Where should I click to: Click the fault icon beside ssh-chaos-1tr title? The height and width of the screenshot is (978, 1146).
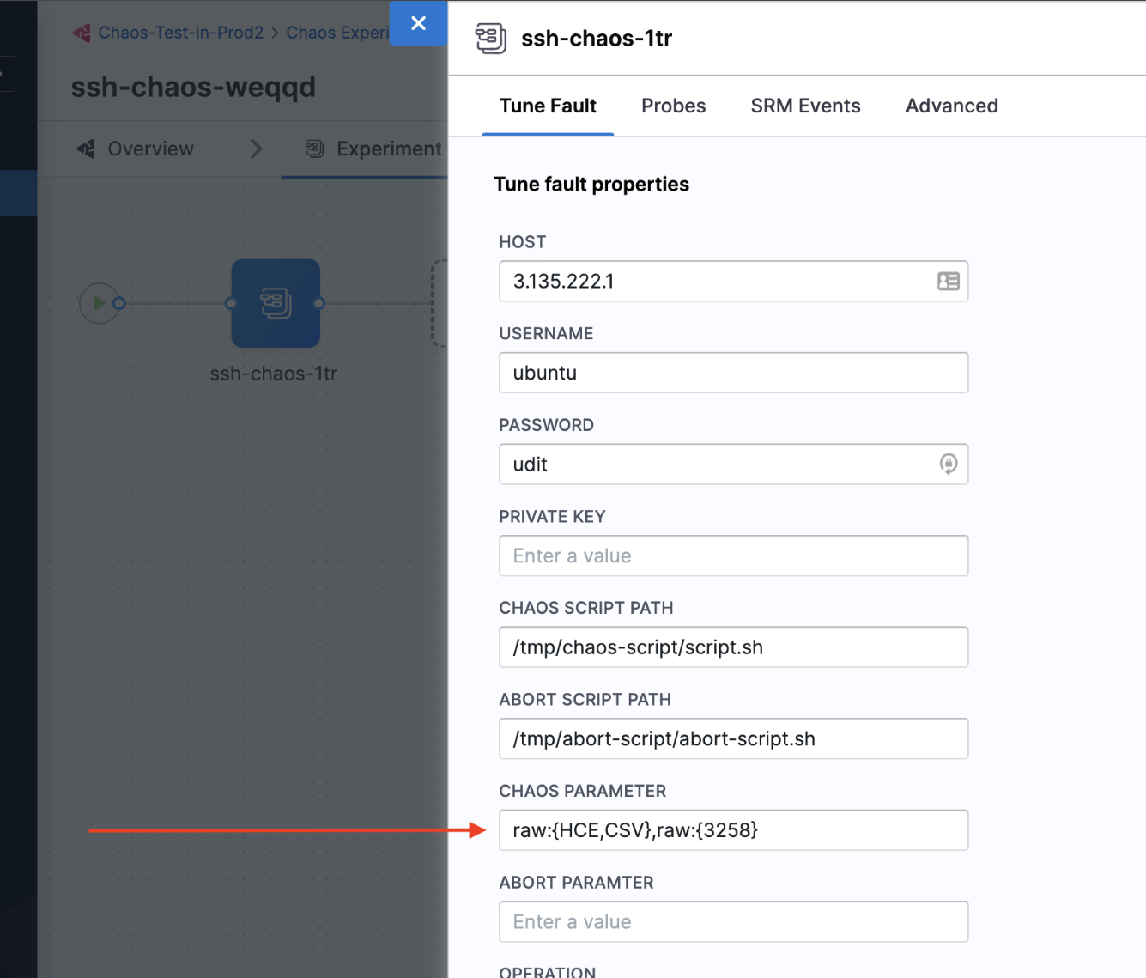(490, 39)
